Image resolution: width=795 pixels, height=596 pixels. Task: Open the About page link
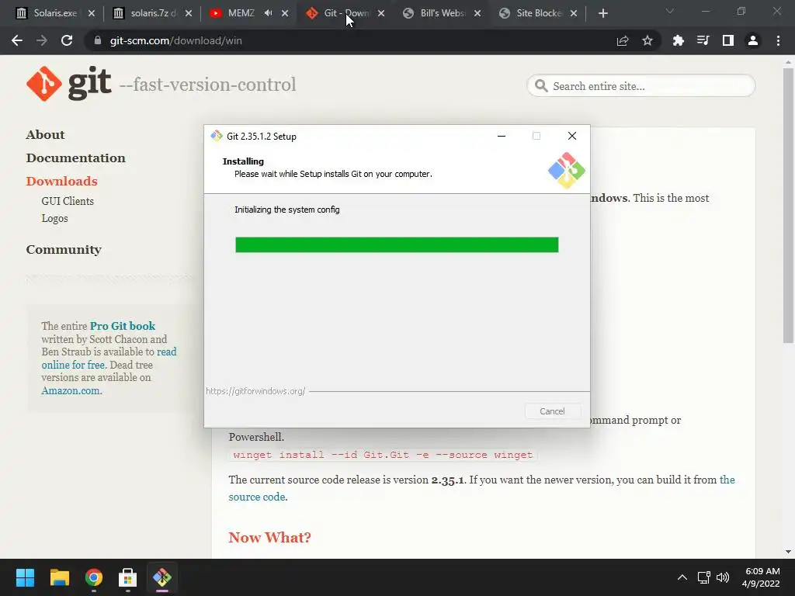pyautogui.click(x=46, y=135)
